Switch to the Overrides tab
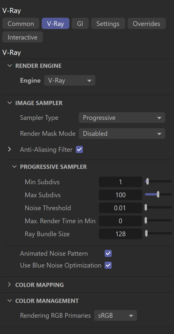The width and height of the screenshot is (174, 334). [x=146, y=24]
